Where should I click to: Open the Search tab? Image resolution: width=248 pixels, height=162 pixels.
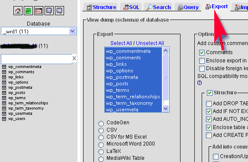pos(158,7)
